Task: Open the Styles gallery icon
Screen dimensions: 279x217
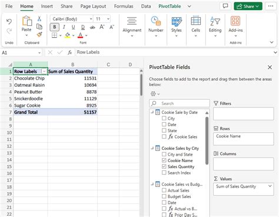Action: click(177, 21)
